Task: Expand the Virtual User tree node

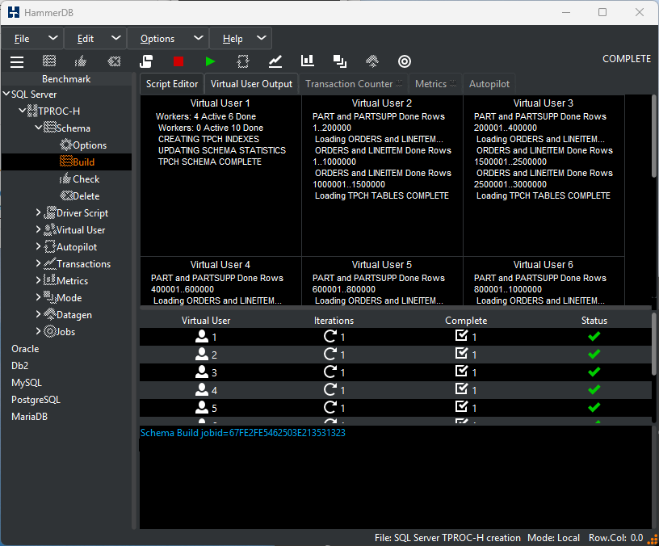Action: click(38, 229)
